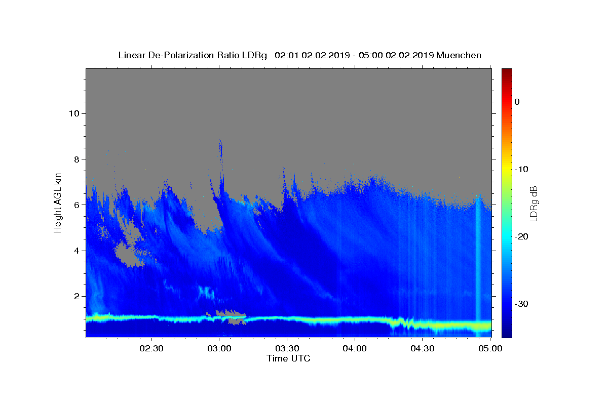
Task: Click the colorbar value -20
Action: (x=521, y=236)
